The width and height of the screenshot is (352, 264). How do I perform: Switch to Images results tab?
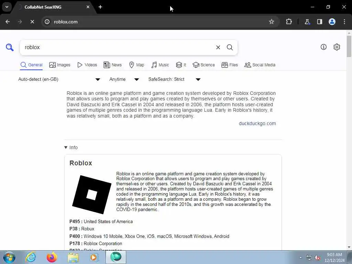tap(60, 65)
